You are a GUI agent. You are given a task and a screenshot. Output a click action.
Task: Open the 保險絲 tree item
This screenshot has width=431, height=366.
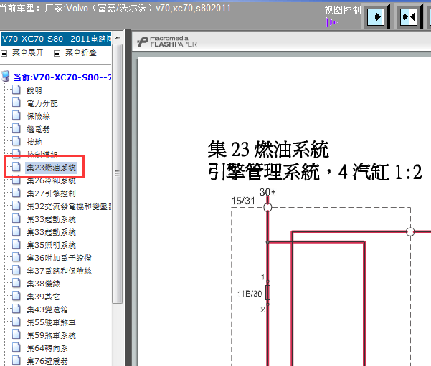point(38,116)
